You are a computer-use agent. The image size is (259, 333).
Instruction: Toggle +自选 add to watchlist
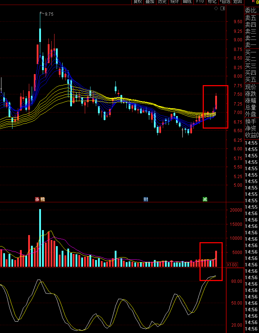225,2
